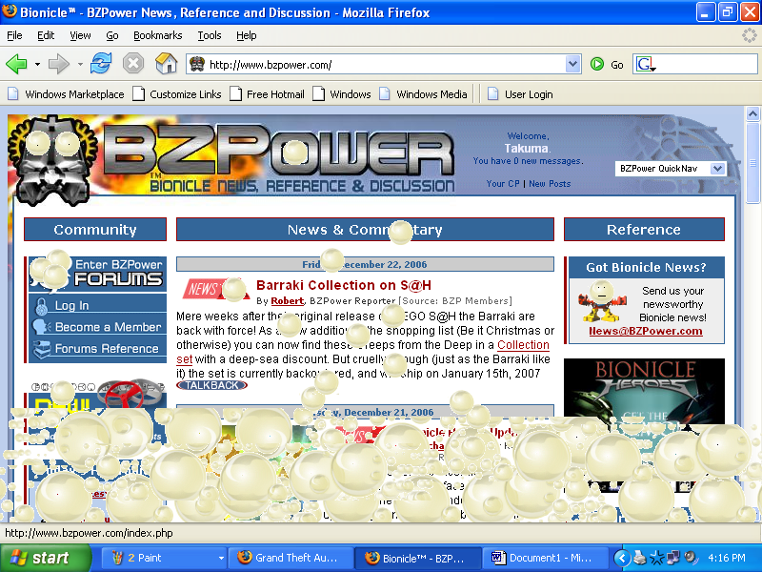
Task: Click the Windows Media bookmark page icon
Action: pyautogui.click(x=385, y=93)
